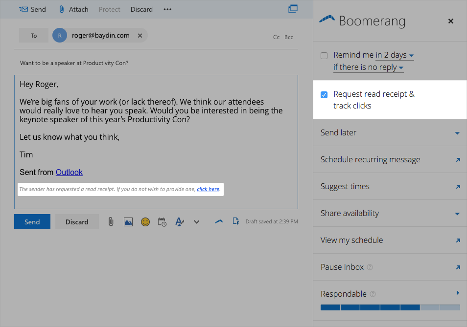467x327 pixels.
Task: Click Protect in the top toolbar
Action: coord(109,9)
